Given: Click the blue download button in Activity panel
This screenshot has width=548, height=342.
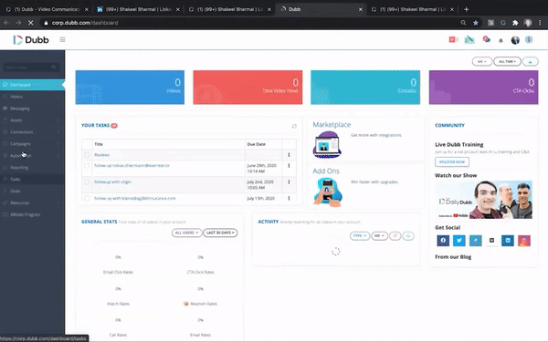Looking at the screenshot, I should (x=408, y=236).
